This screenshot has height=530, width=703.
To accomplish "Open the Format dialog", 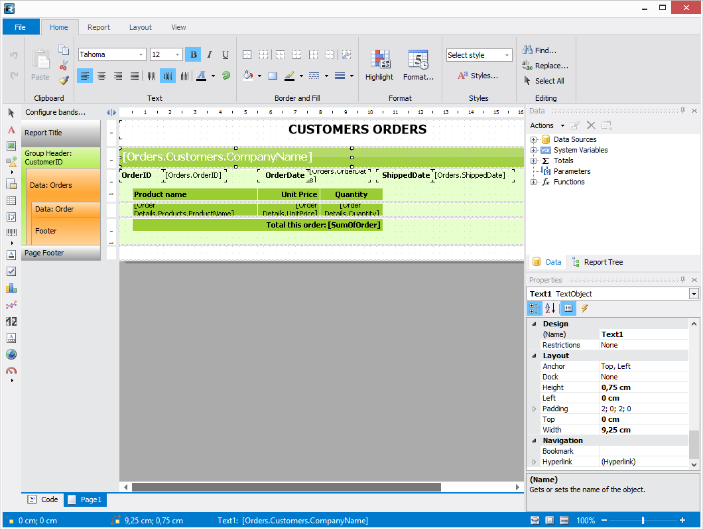I will tap(418, 64).
